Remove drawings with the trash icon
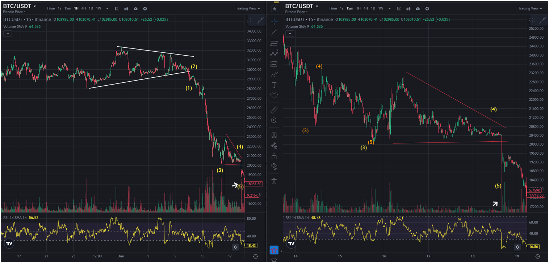Image resolution: width=549 pixels, height=262 pixels. coord(274,181)
